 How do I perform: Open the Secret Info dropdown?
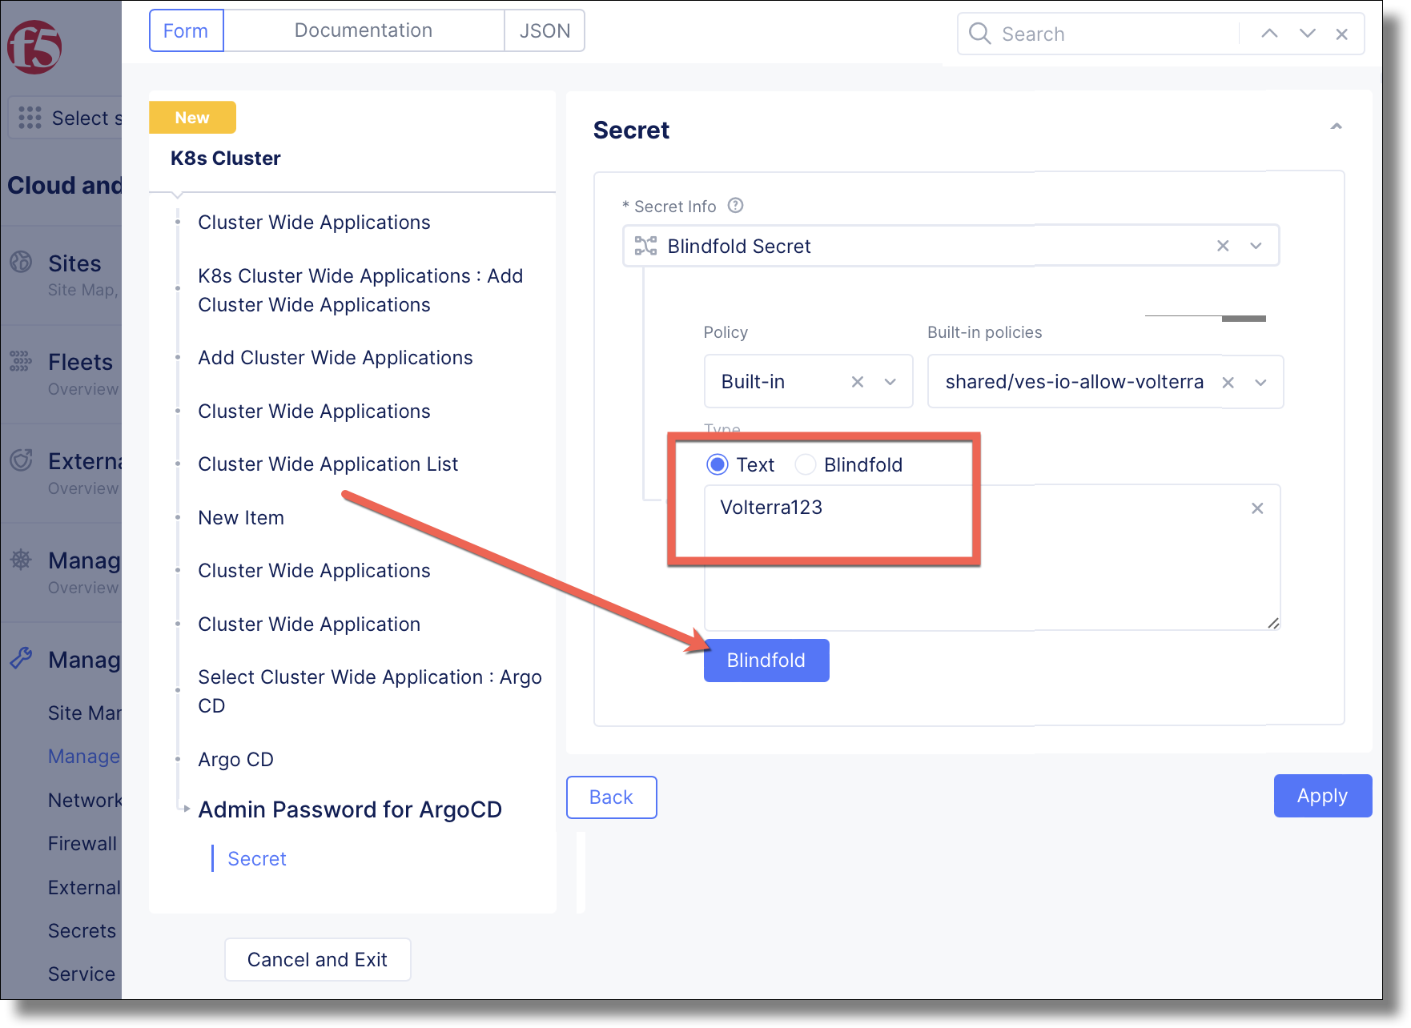pos(1256,246)
